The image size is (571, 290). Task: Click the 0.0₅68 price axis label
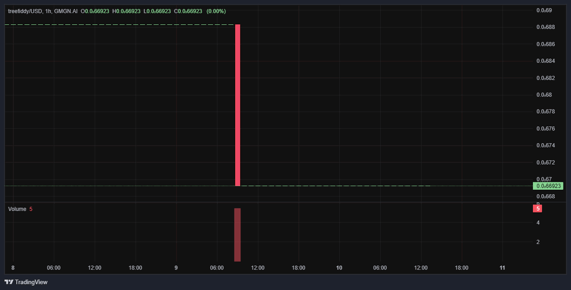[x=544, y=94]
